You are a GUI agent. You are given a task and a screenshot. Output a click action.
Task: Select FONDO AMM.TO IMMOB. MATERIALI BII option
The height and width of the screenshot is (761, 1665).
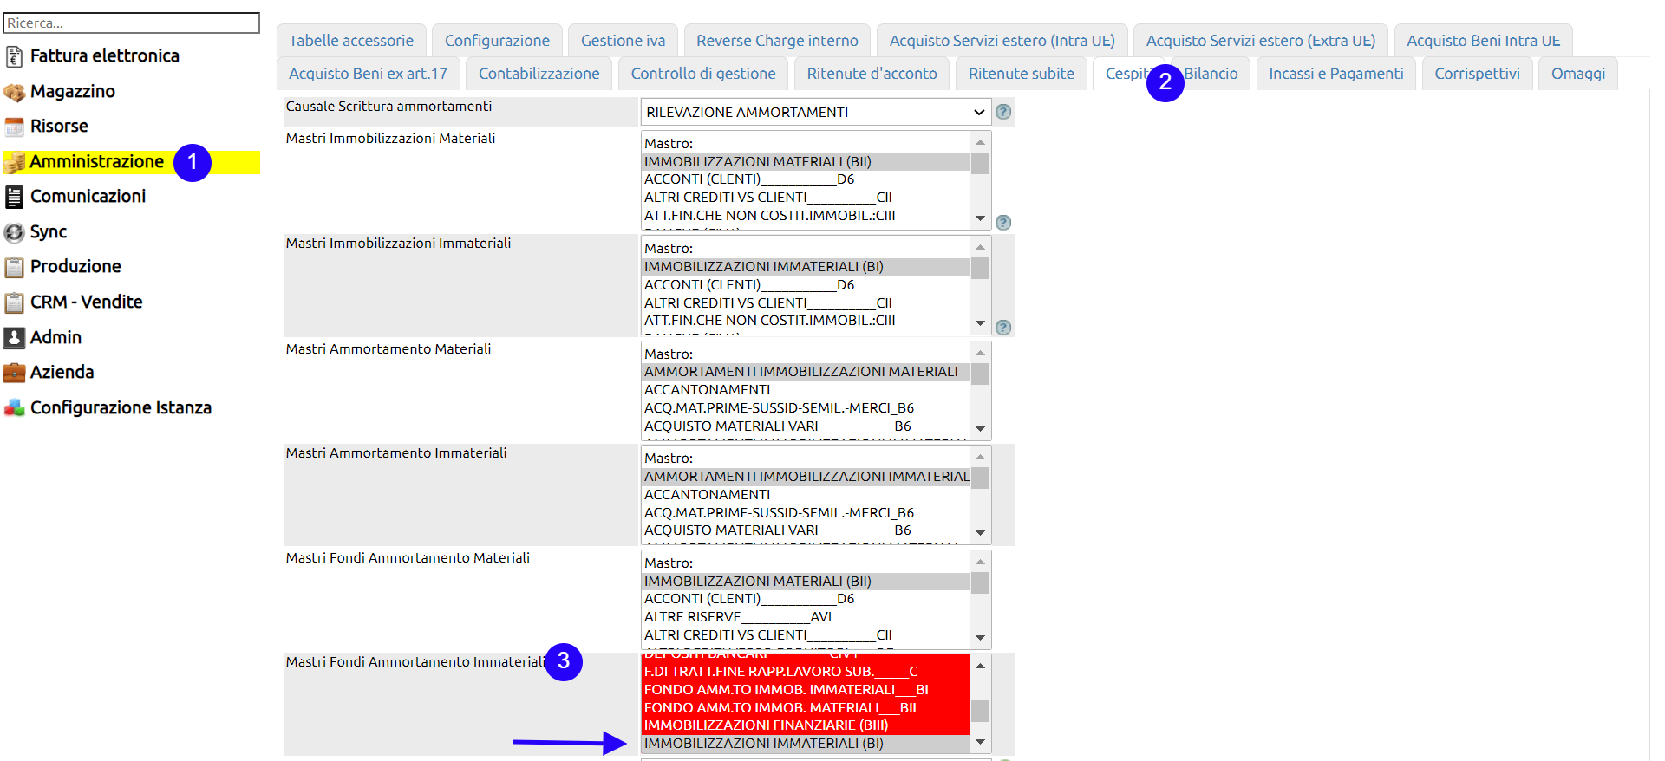[806, 708]
